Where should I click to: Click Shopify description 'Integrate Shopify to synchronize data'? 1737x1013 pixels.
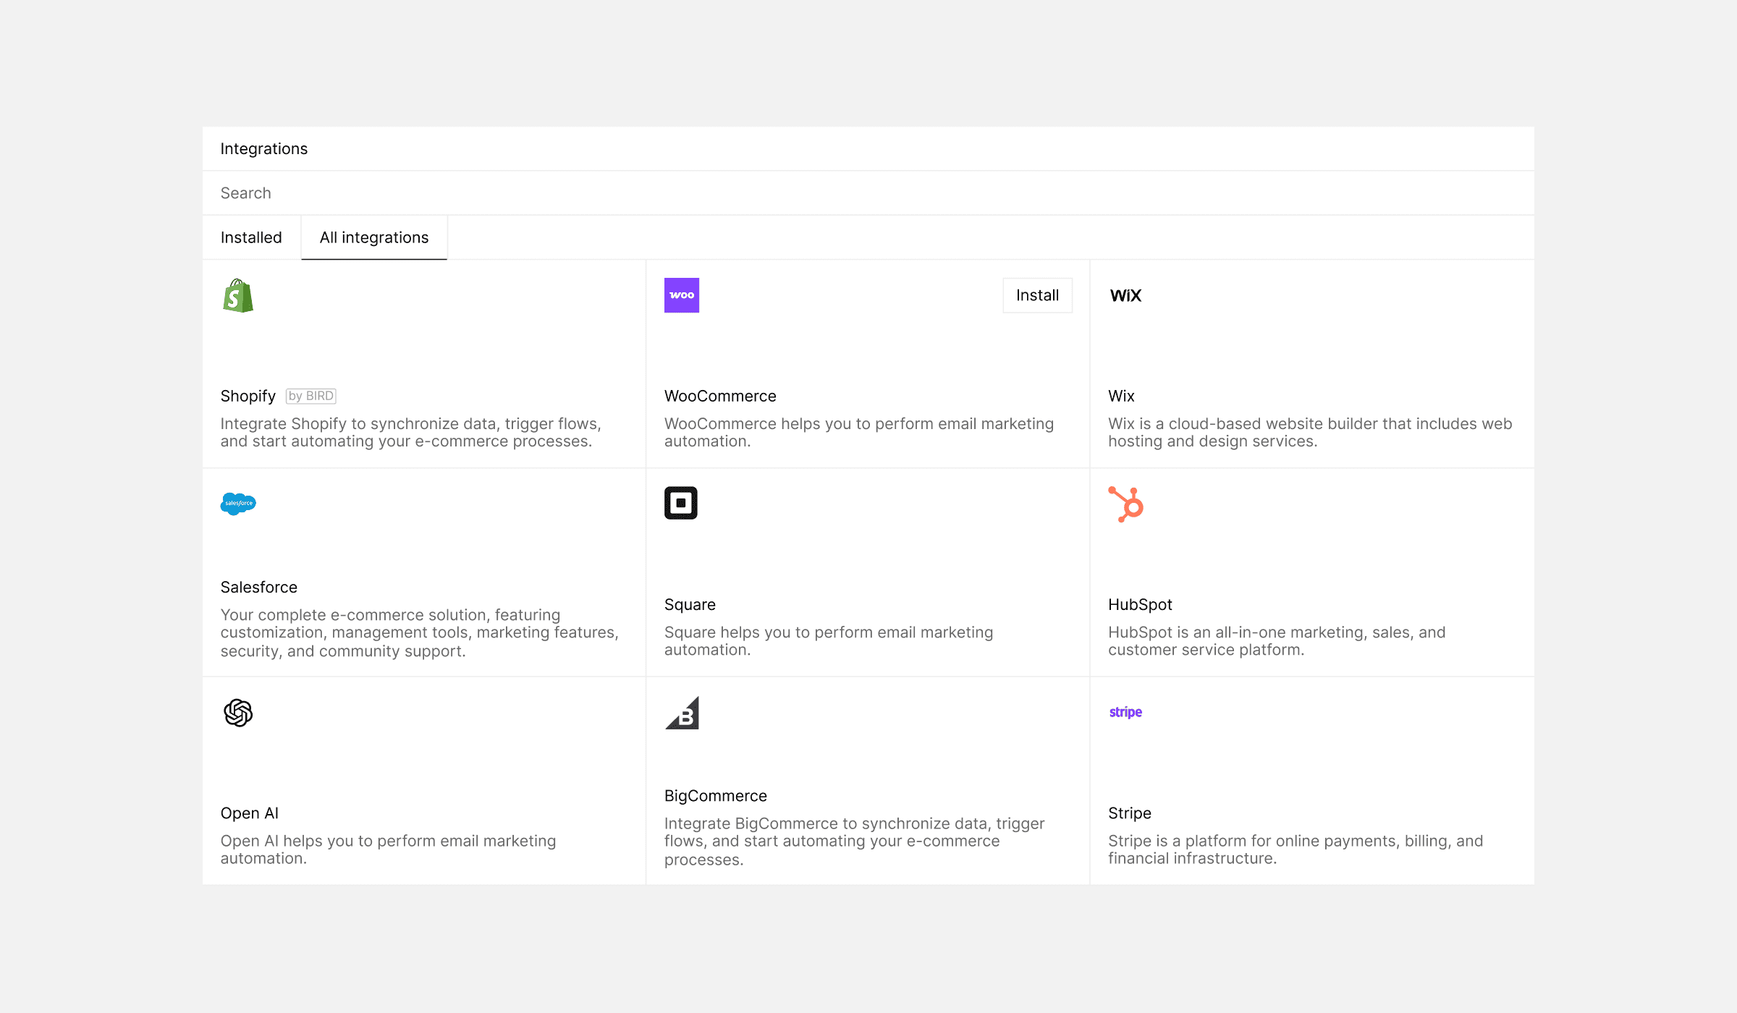[411, 432]
